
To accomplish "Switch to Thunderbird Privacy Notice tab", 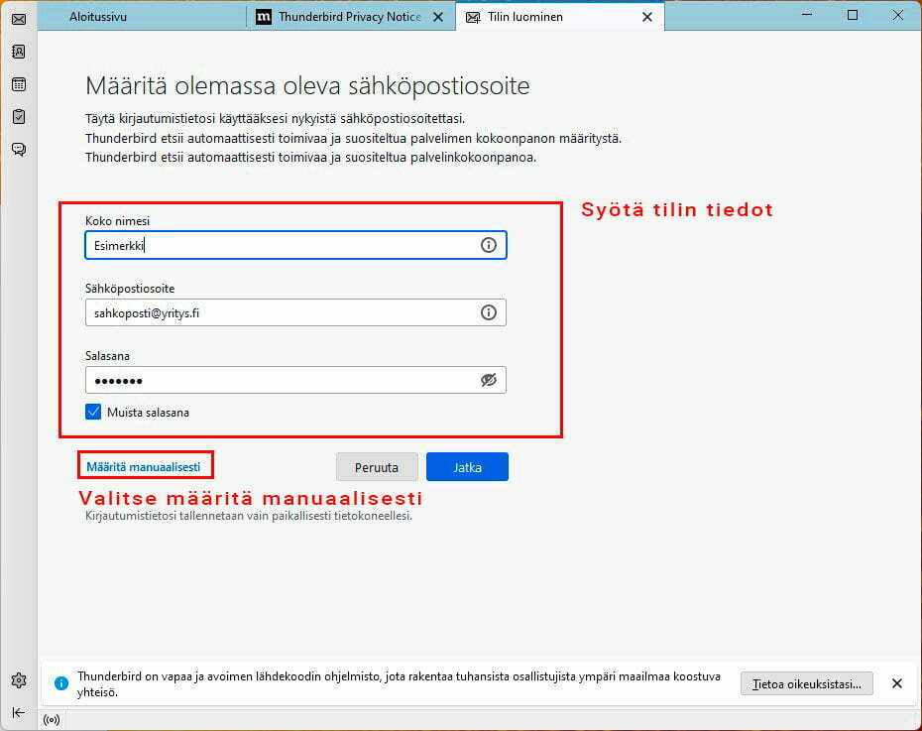I will [350, 17].
